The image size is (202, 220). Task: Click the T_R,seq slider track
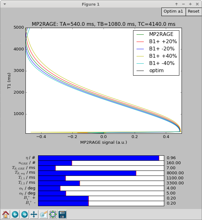[101, 173]
